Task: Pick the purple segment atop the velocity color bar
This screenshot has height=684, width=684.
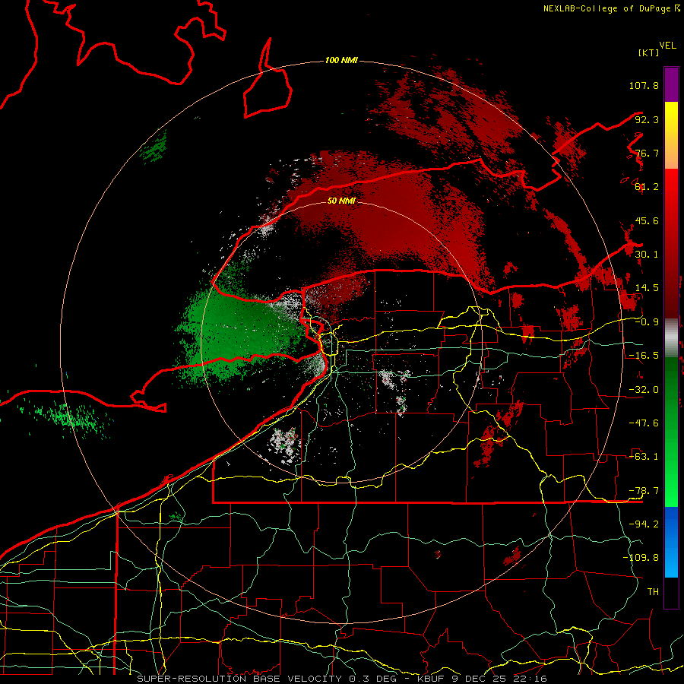Action: 671,84
